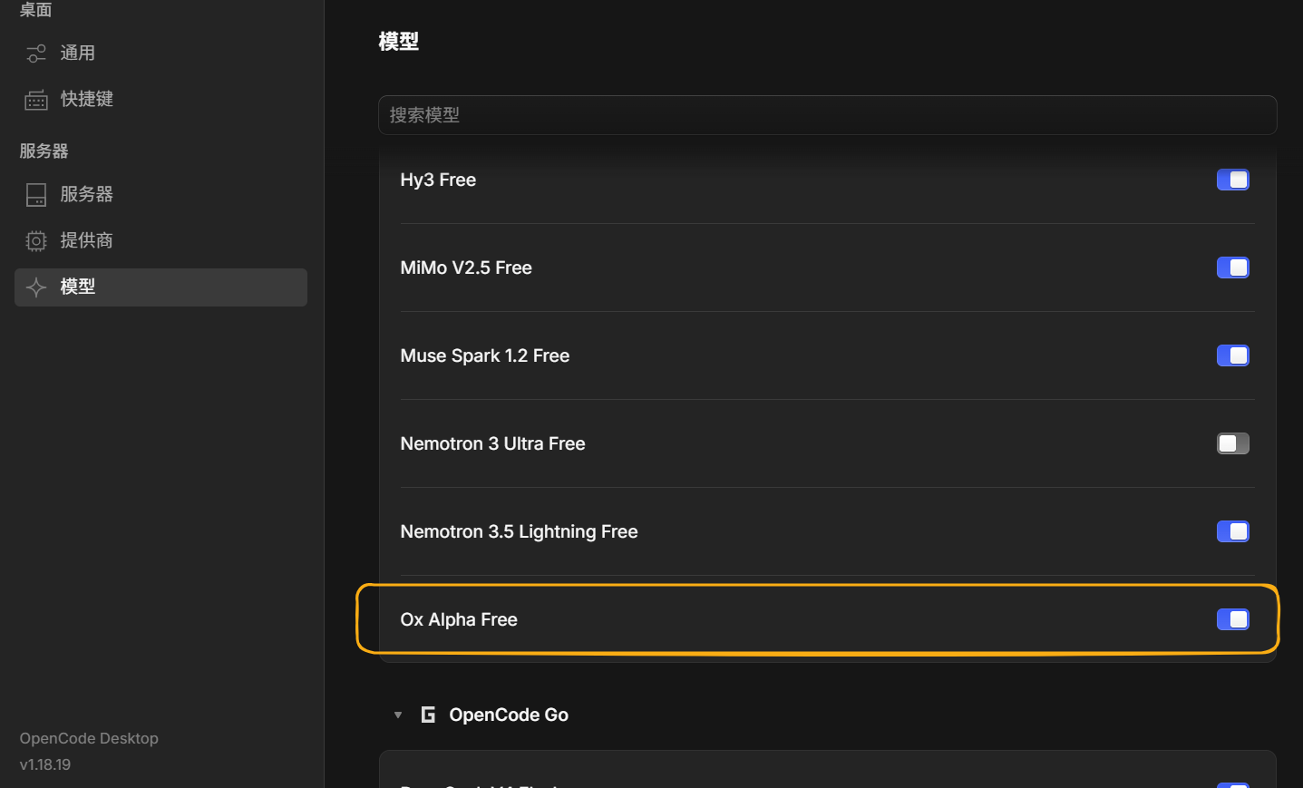Image resolution: width=1303 pixels, height=788 pixels.
Task: Click the "OpenCode Desktop" app name text
Action: pos(89,738)
